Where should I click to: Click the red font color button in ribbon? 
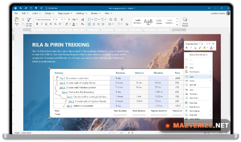(73, 24)
